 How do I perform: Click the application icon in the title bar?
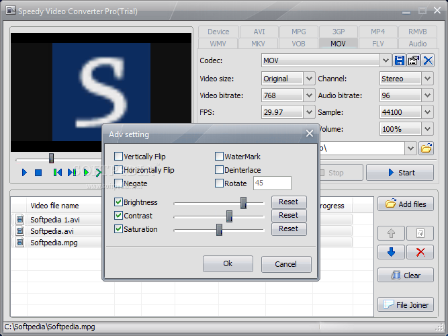click(x=11, y=11)
